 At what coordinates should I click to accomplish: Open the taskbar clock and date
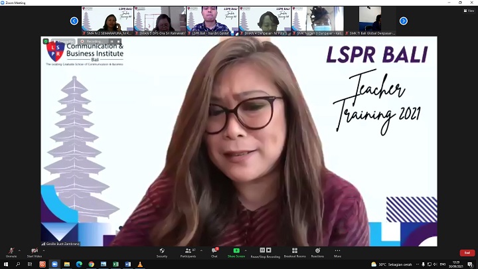point(455,264)
